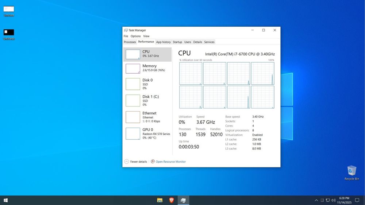Select the Recycle Bin desktop icon
365x205 pixels.
(351, 173)
